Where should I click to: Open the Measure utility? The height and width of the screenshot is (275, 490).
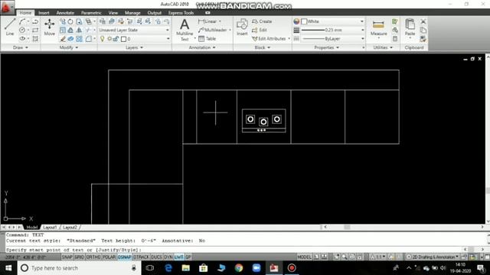(378, 27)
